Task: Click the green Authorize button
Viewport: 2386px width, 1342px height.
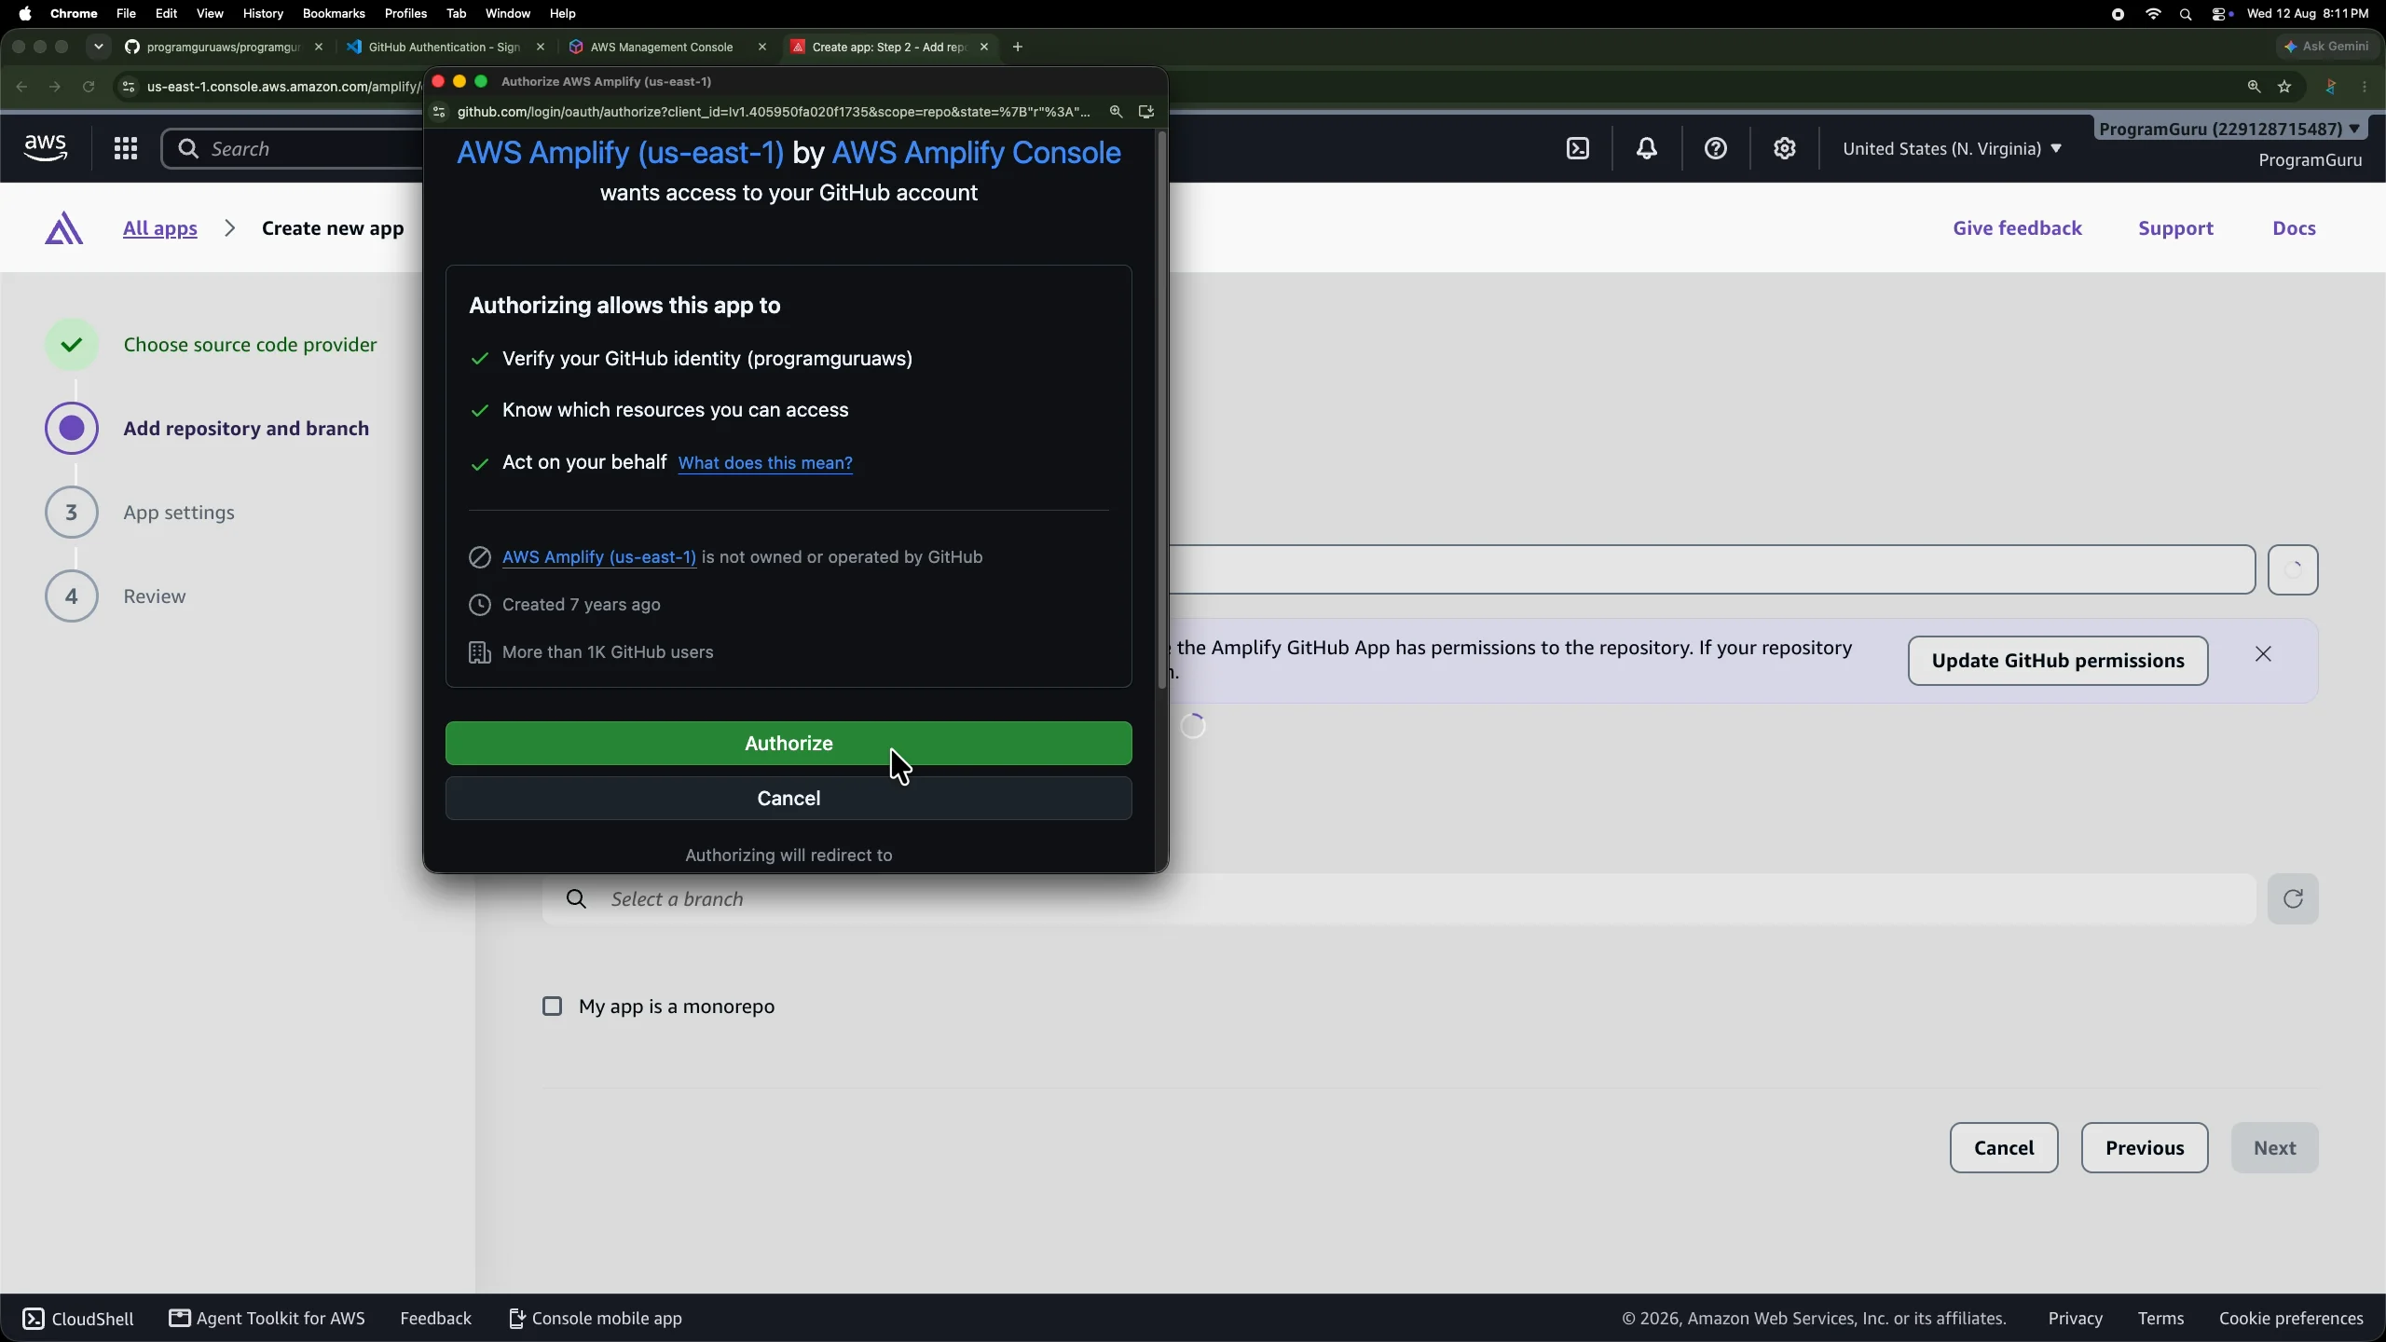Action: (788, 744)
